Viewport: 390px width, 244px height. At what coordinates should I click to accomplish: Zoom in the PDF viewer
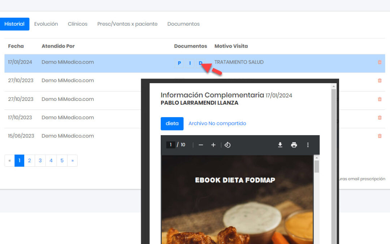pos(213,145)
